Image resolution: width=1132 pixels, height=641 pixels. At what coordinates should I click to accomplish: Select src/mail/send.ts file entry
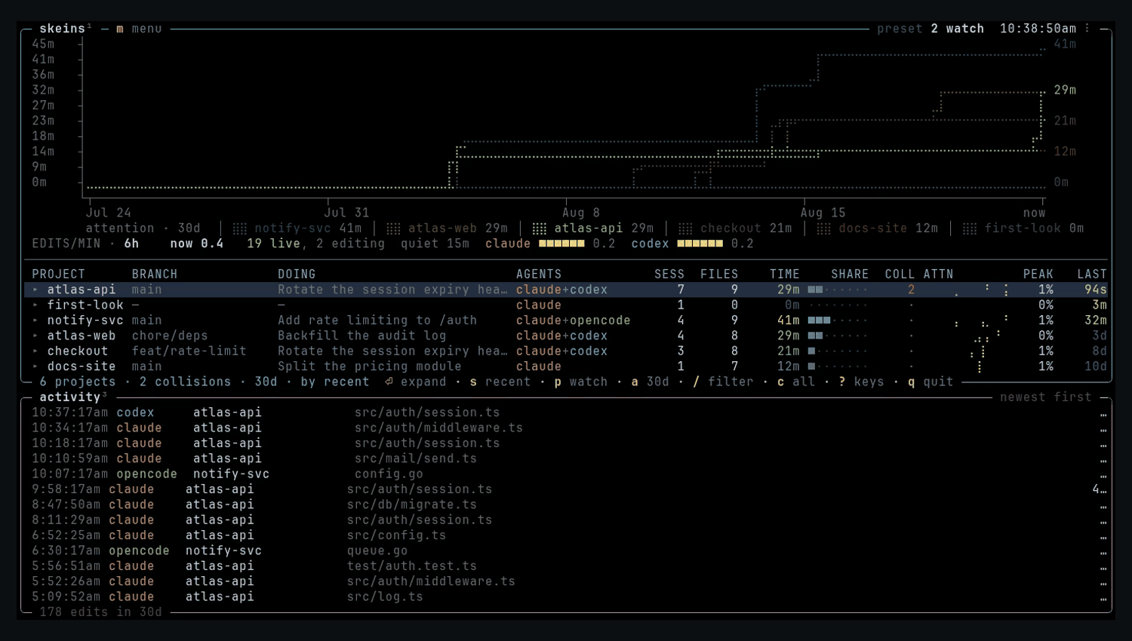[x=416, y=459]
